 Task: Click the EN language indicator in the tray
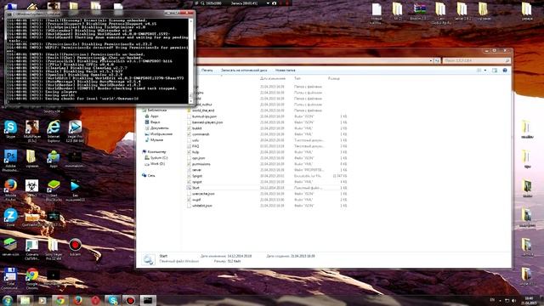coord(492,300)
